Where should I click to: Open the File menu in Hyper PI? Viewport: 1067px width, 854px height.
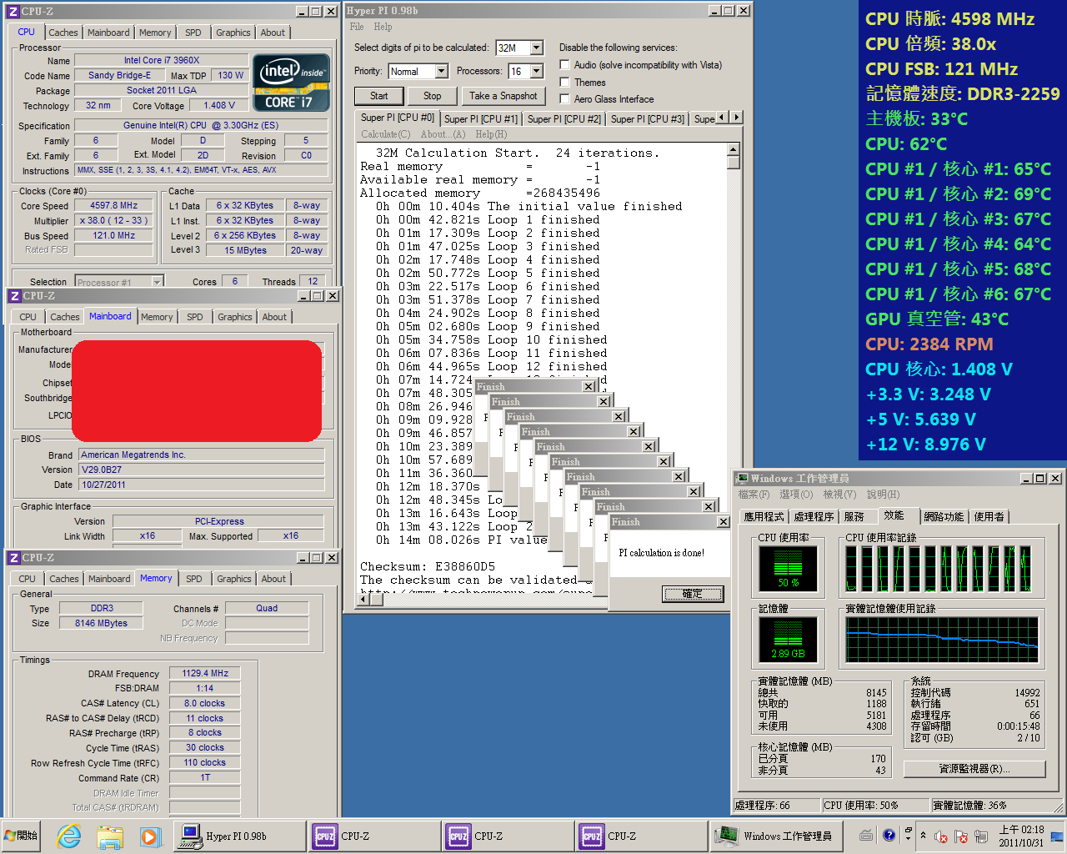[x=357, y=27]
